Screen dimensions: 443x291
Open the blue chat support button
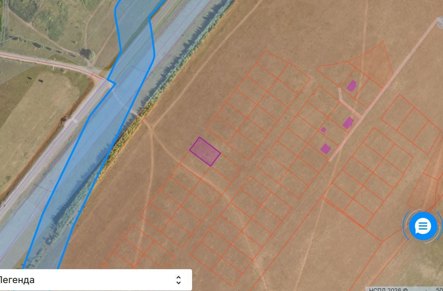(x=423, y=226)
